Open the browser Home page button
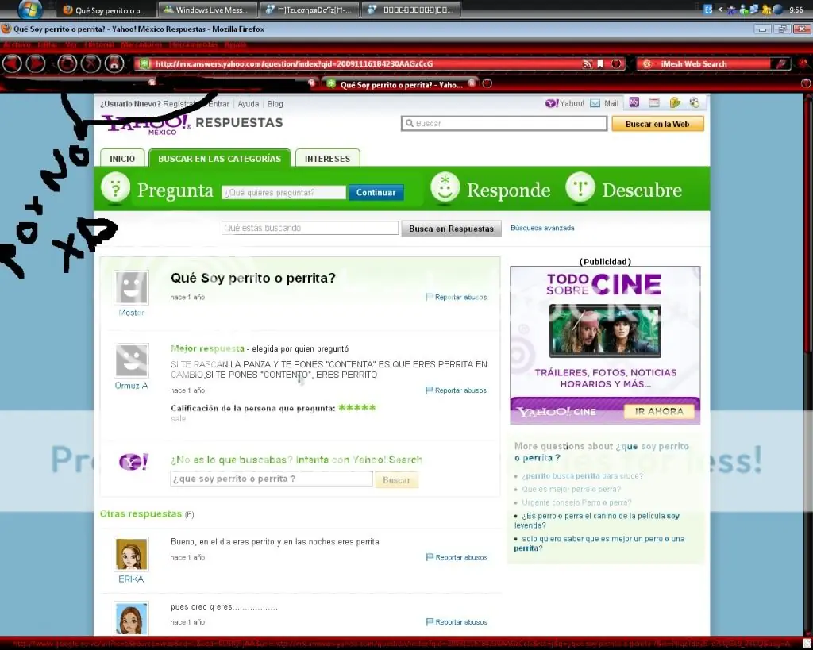 click(114, 63)
